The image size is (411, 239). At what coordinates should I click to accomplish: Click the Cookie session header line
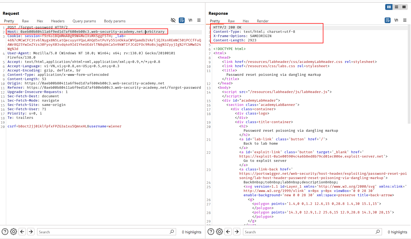[x=104, y=42]
